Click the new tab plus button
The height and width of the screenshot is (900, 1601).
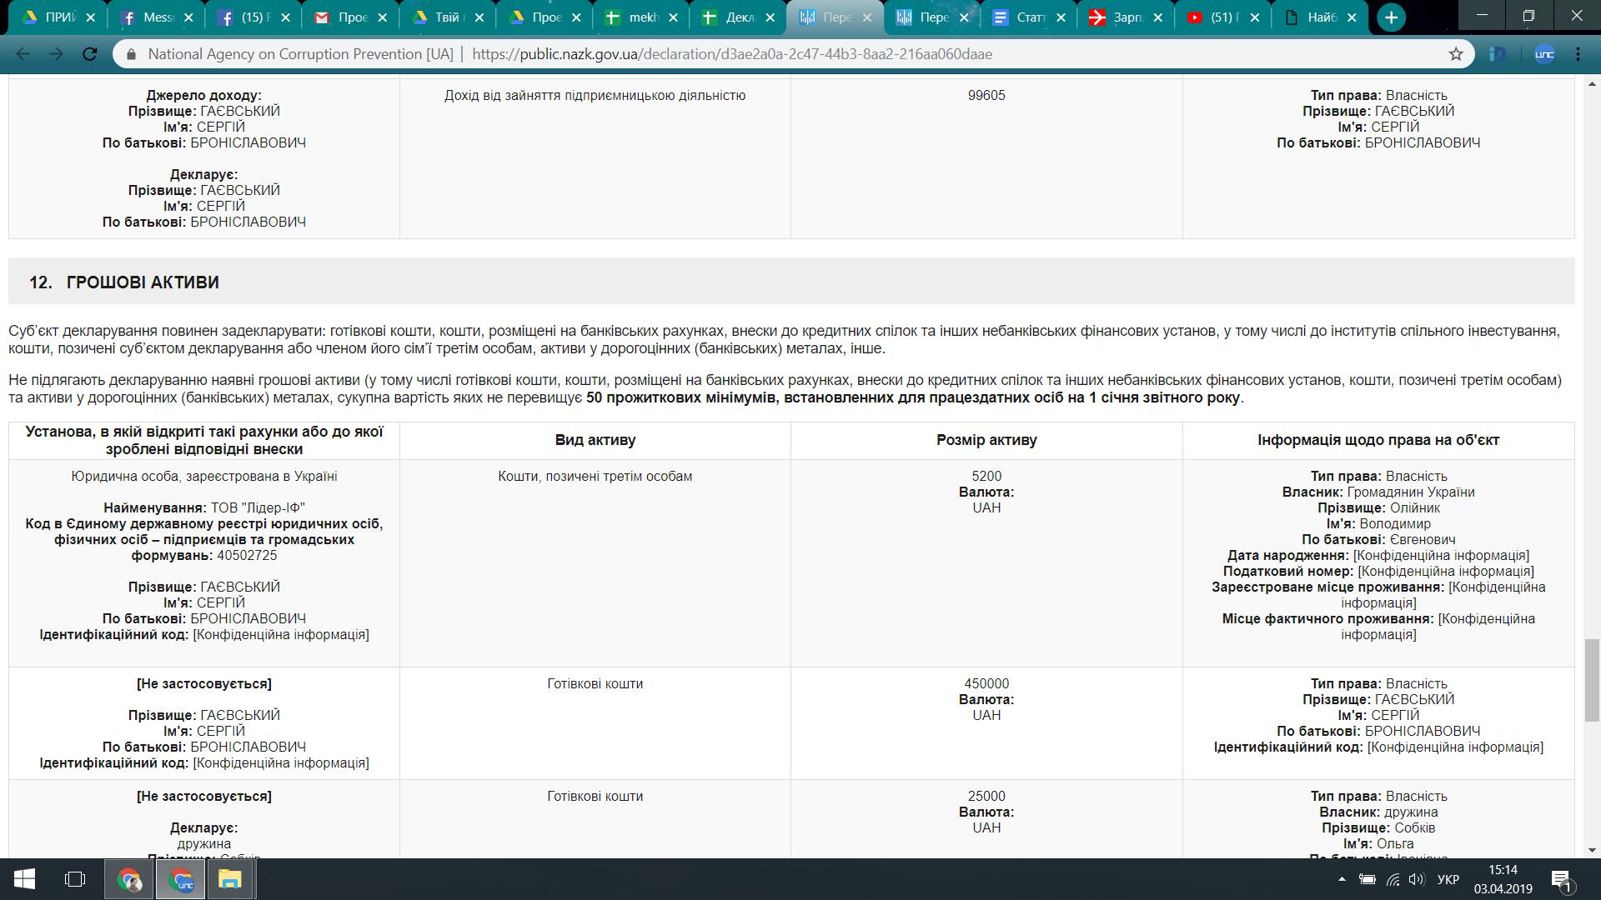1391,17
